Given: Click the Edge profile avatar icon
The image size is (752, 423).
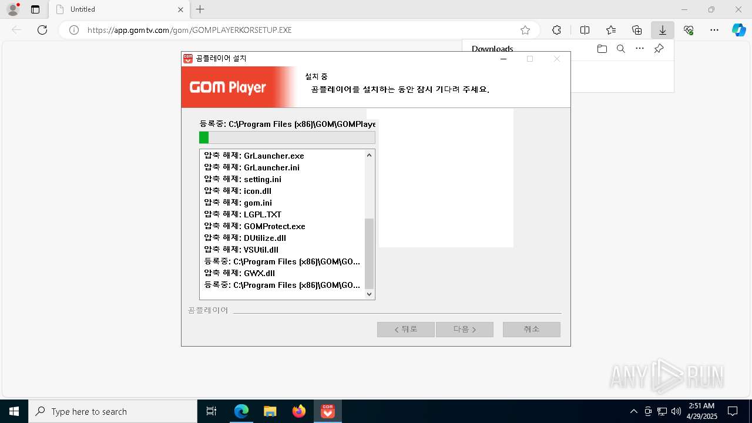Looking at the screenshot, I should (12, 9).
